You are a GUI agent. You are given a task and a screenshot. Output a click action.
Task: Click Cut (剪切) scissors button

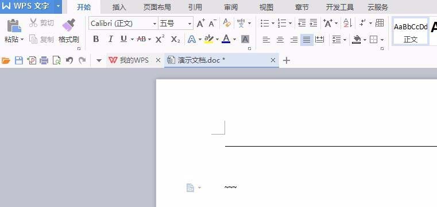(41, 23)
